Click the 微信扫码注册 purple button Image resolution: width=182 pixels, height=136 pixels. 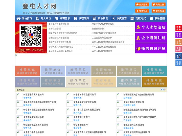(151, 48)
